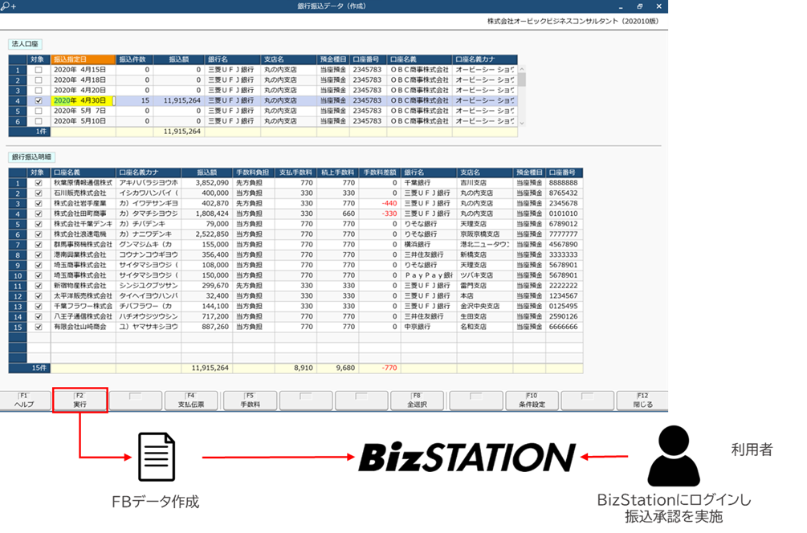Click the F5 手数料 fee button
The width and height of the screenshot is (807, 533).
tap(250, 401)
